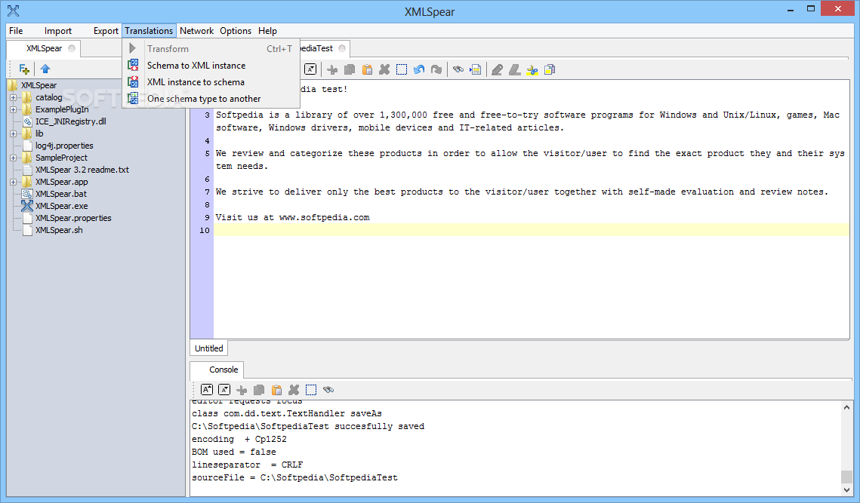Close the SoftpediaTest tab using its circle button

(342, 48)
